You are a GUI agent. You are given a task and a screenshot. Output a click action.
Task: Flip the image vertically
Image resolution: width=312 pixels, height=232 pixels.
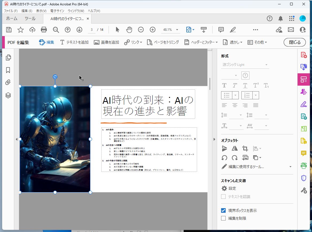(x=224, y=148)
